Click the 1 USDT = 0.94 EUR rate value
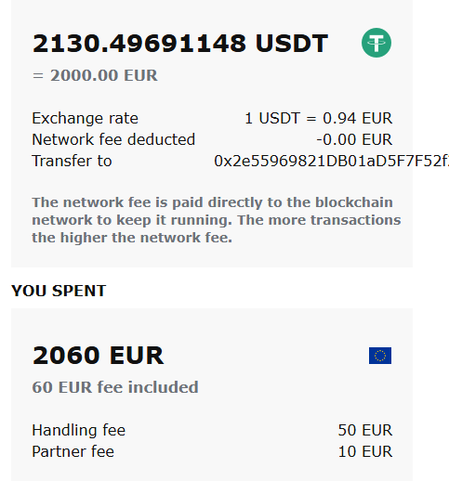 click(x=319, y=118)
